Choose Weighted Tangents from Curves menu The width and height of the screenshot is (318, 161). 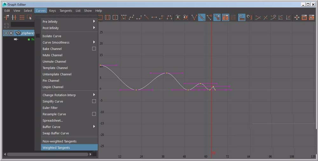click(69, 148)
